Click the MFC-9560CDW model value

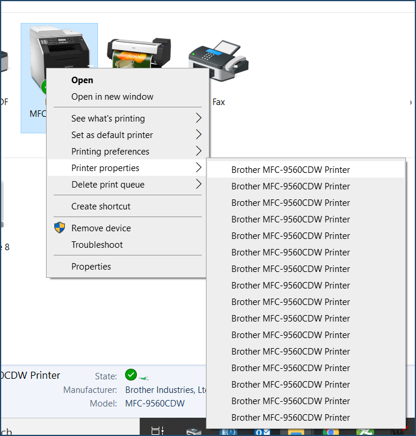(x=155, y=403)
